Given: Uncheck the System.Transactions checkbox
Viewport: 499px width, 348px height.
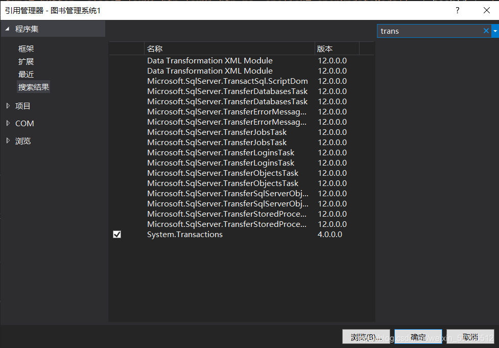Looking at the screenshot, I should pyautogui.click(x=117, y=235).
